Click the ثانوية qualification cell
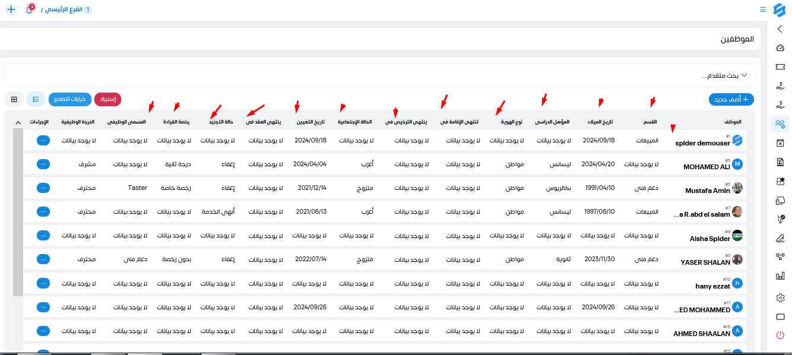 (x=562, y=259)
